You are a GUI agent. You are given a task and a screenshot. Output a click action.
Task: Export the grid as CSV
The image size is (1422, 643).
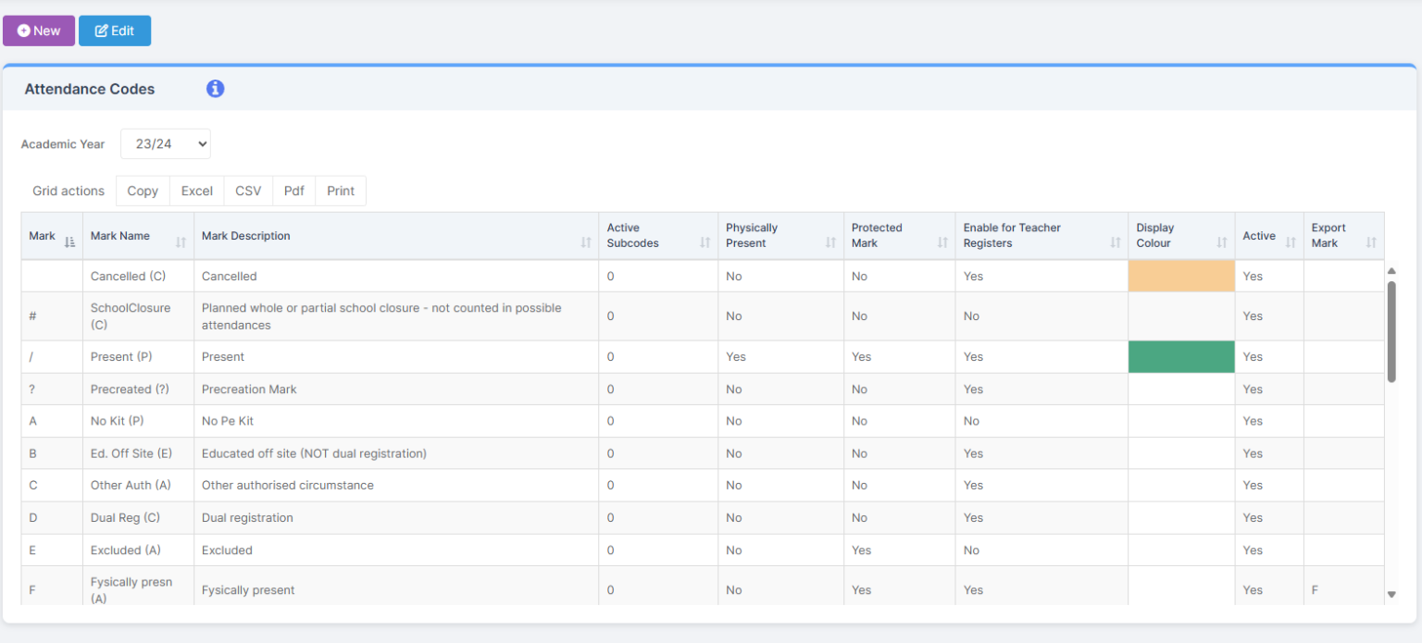(248, 191)
